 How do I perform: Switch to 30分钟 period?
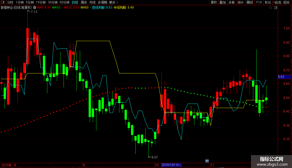click(53, 2)
